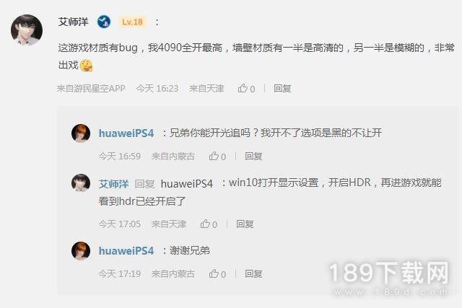462x308 pixels.
Task: Open 艾师洋's profile from the top username
Action: tap(73, 22)
